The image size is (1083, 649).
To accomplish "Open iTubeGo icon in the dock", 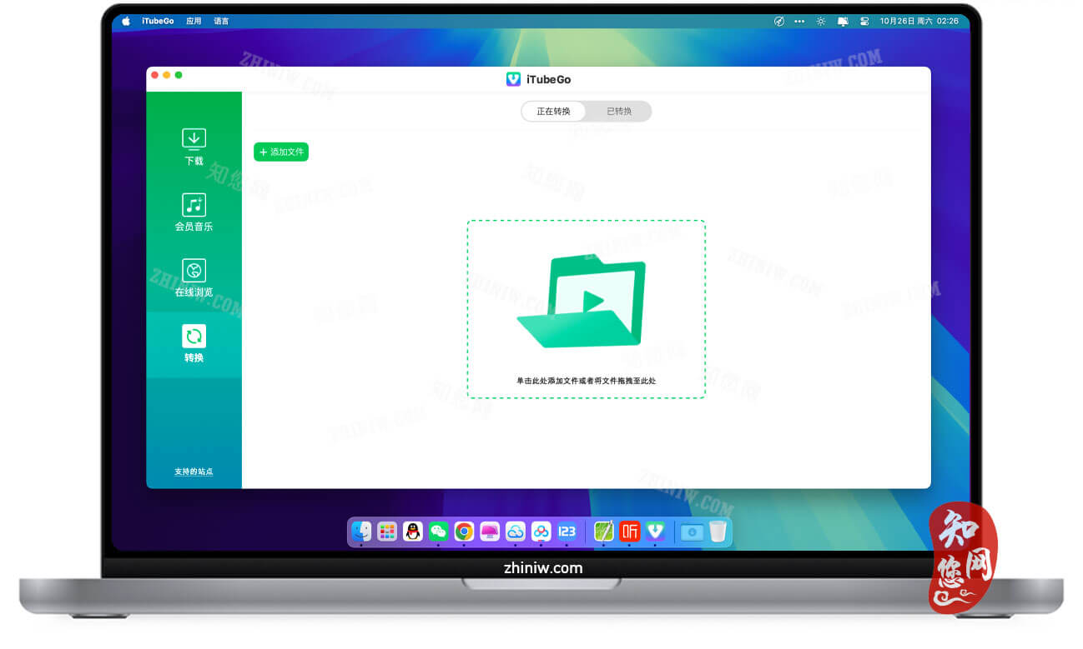I will pyautogui.click(x=656, y=532).
